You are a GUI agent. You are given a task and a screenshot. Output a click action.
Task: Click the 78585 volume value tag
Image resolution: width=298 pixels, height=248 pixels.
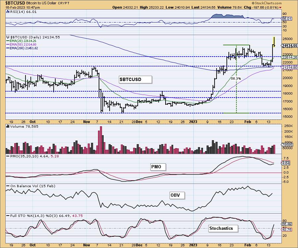[x=287, y=145]
